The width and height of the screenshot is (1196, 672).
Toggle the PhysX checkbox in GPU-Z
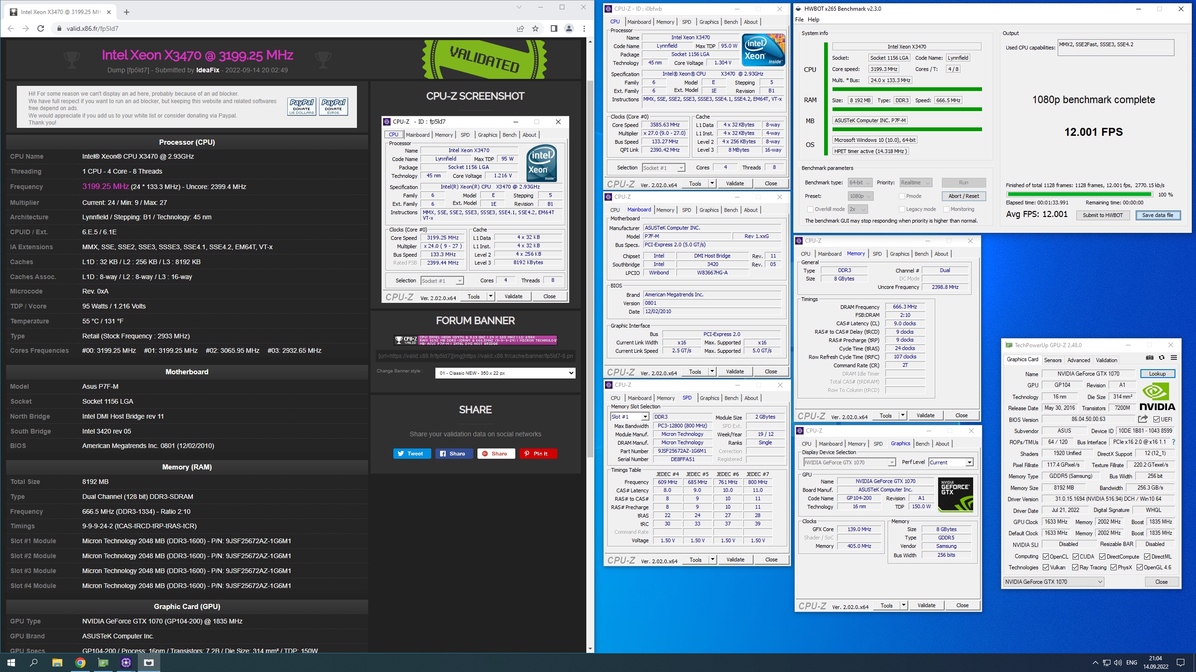click(x=1114, y=567)
